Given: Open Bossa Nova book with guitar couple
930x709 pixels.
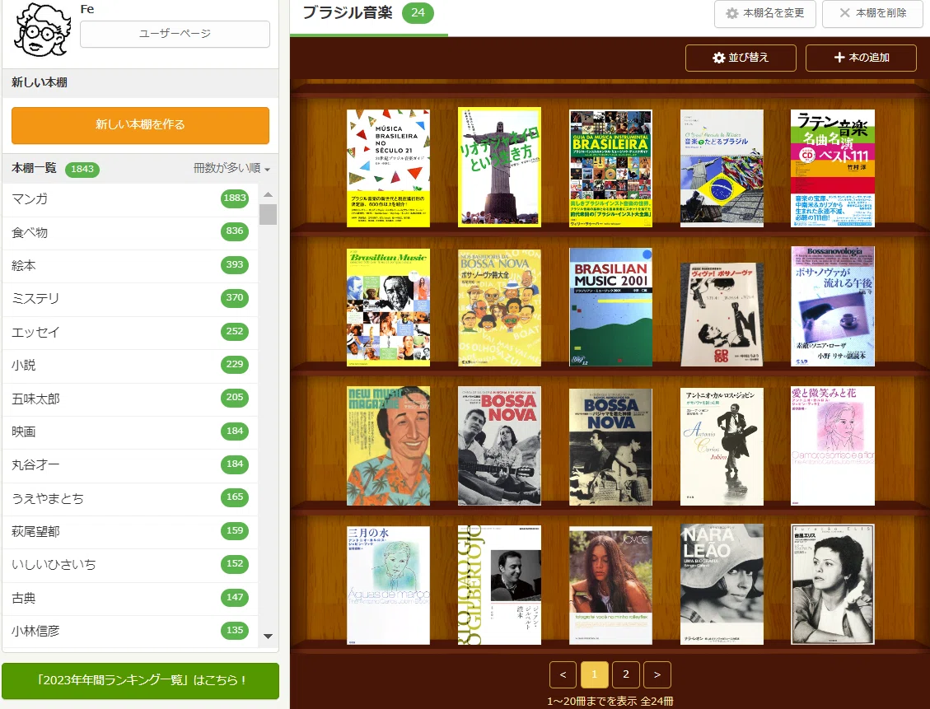Looking at the screenshot, I should coord(499,445).
